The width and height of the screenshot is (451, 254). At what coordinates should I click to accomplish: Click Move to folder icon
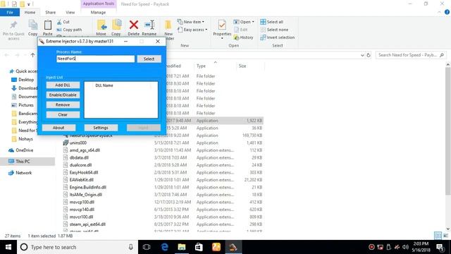coord(101,25)
